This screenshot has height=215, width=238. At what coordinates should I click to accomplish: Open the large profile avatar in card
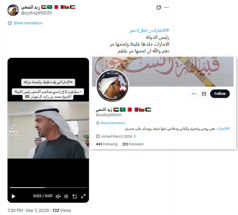tap(112, 86)
